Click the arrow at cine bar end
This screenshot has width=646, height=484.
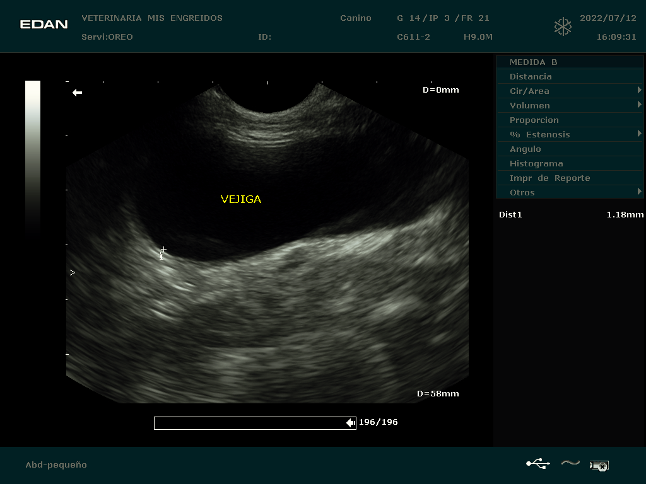tap(350, 423)
